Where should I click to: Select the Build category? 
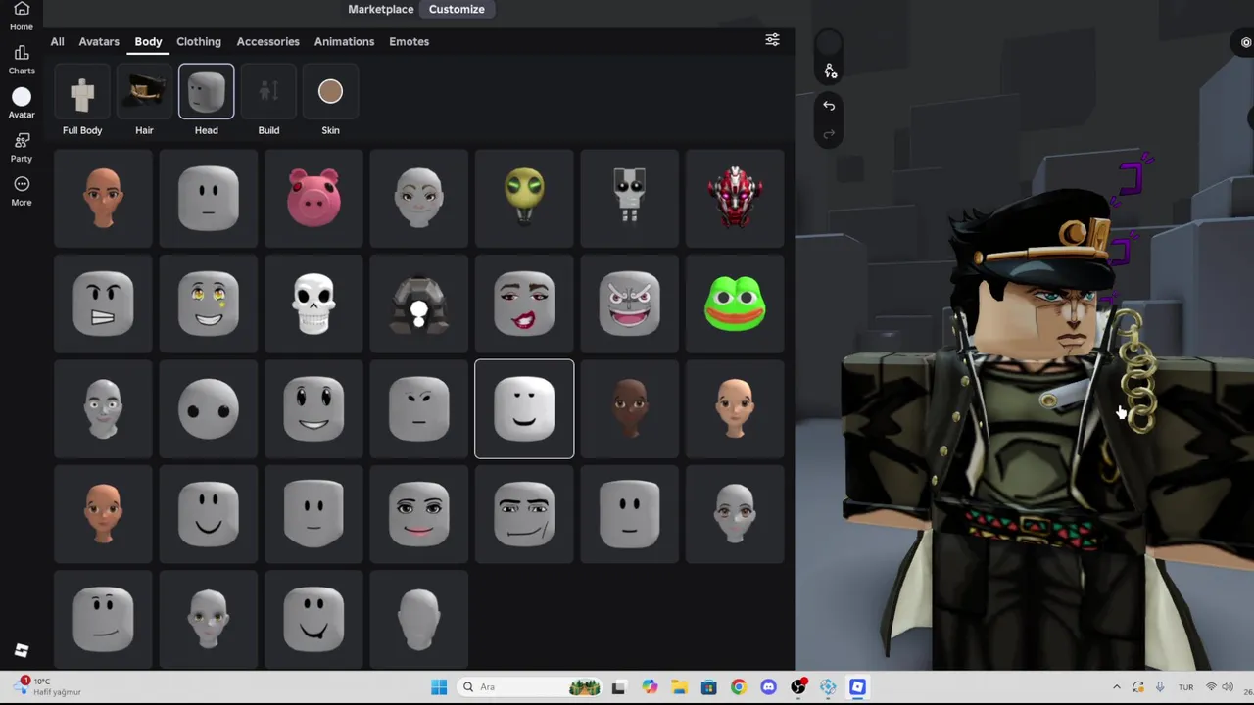point(268,101)
